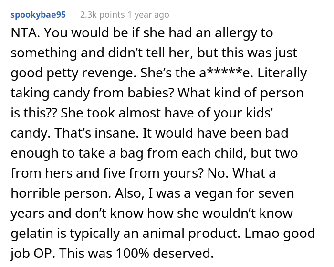Click the word "Literally"
This screenshot has height=267, width=334.
pyautogui.click(x=281, y=73)
